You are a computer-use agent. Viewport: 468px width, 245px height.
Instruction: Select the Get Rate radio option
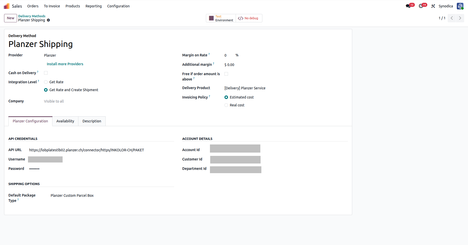46,82
